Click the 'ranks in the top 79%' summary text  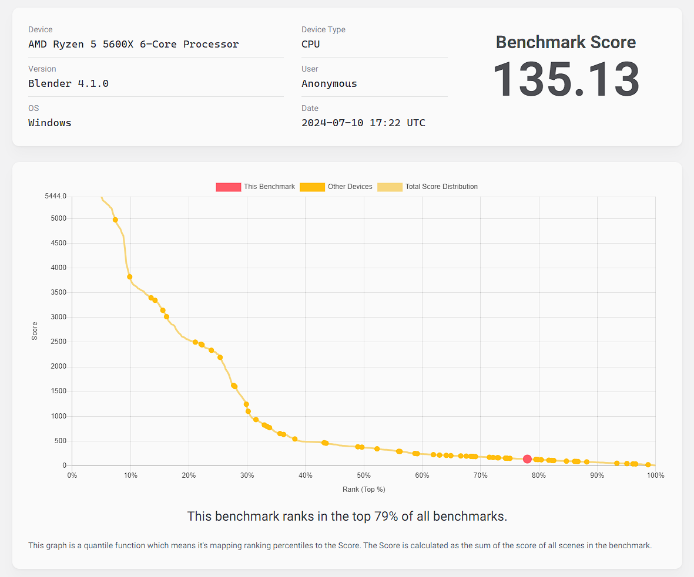(347, 517)
